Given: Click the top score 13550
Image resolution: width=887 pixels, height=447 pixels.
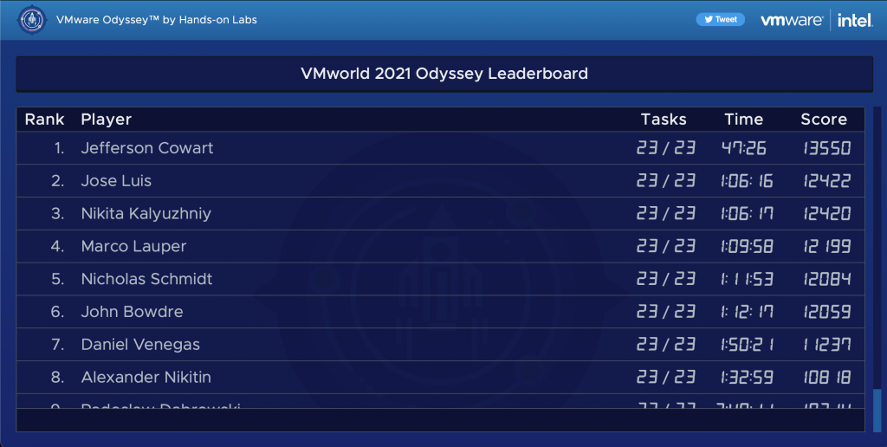Looking at the screenshot, I should [x=825, y=148].
